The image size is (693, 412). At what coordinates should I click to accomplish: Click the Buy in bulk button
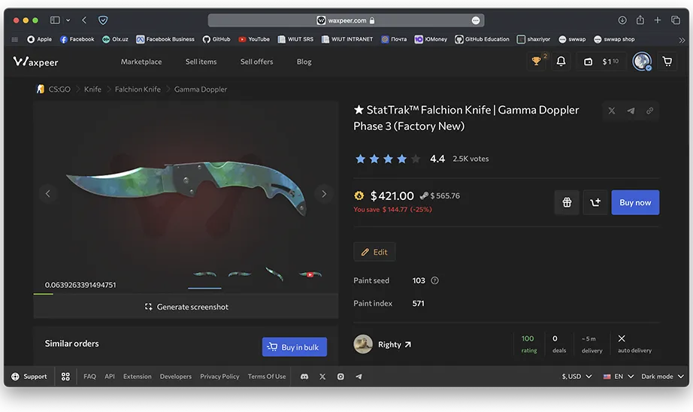pyautogui.click(x=295, y=347)
